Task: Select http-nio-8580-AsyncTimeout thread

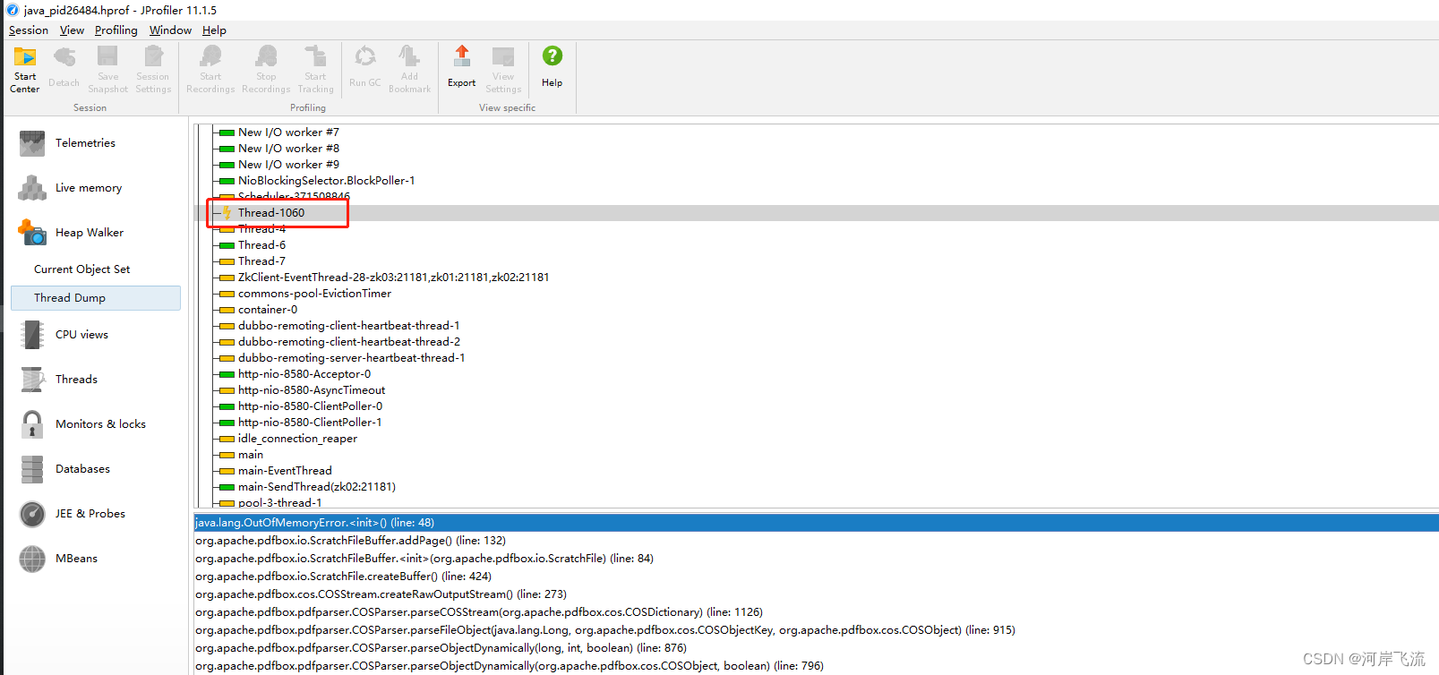Action: 312,390
